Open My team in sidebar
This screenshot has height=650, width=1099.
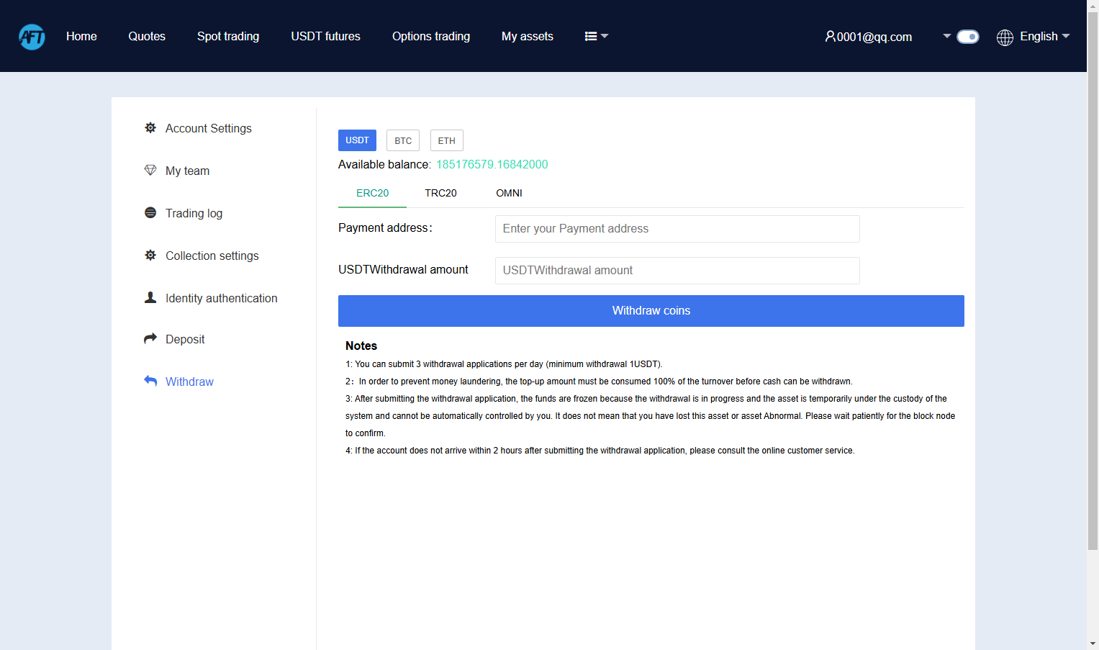click(x=187, y=171)
